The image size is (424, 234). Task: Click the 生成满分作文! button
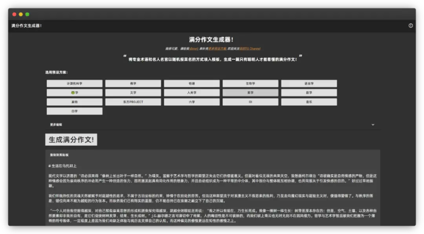click(72, 140)
